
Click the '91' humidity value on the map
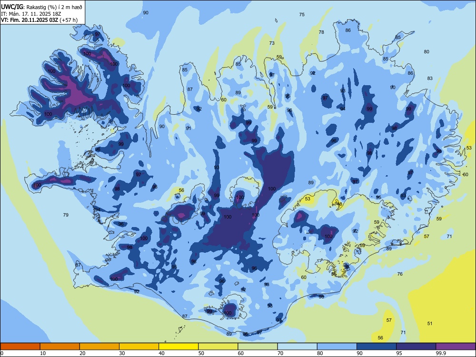coord(188,129)
